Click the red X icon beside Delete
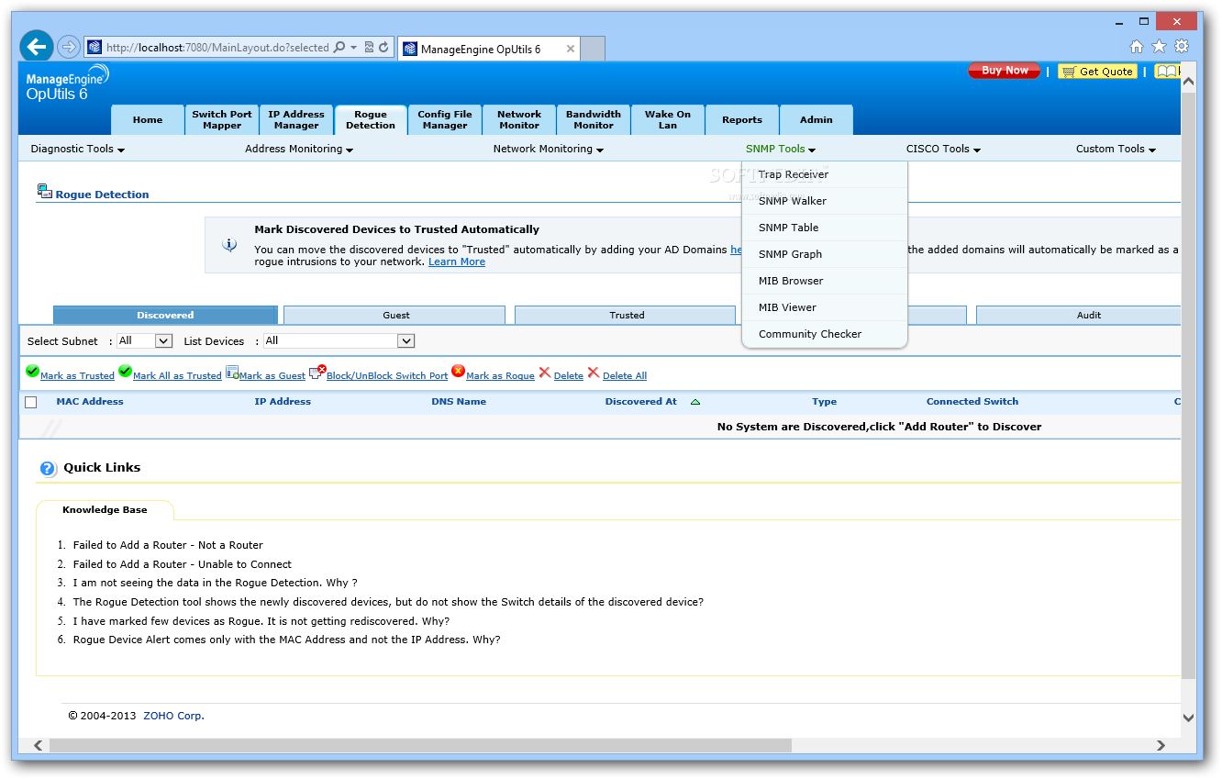Screen dimensions: 1222x779 click(x=545, y=373)
